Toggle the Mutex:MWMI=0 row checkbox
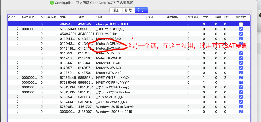The image size is (261, 122). pyautogui.click(x=241, y=68)
